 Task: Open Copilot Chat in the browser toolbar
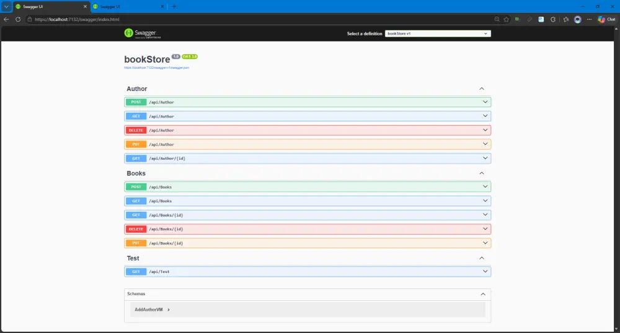(x=606, y=19)
